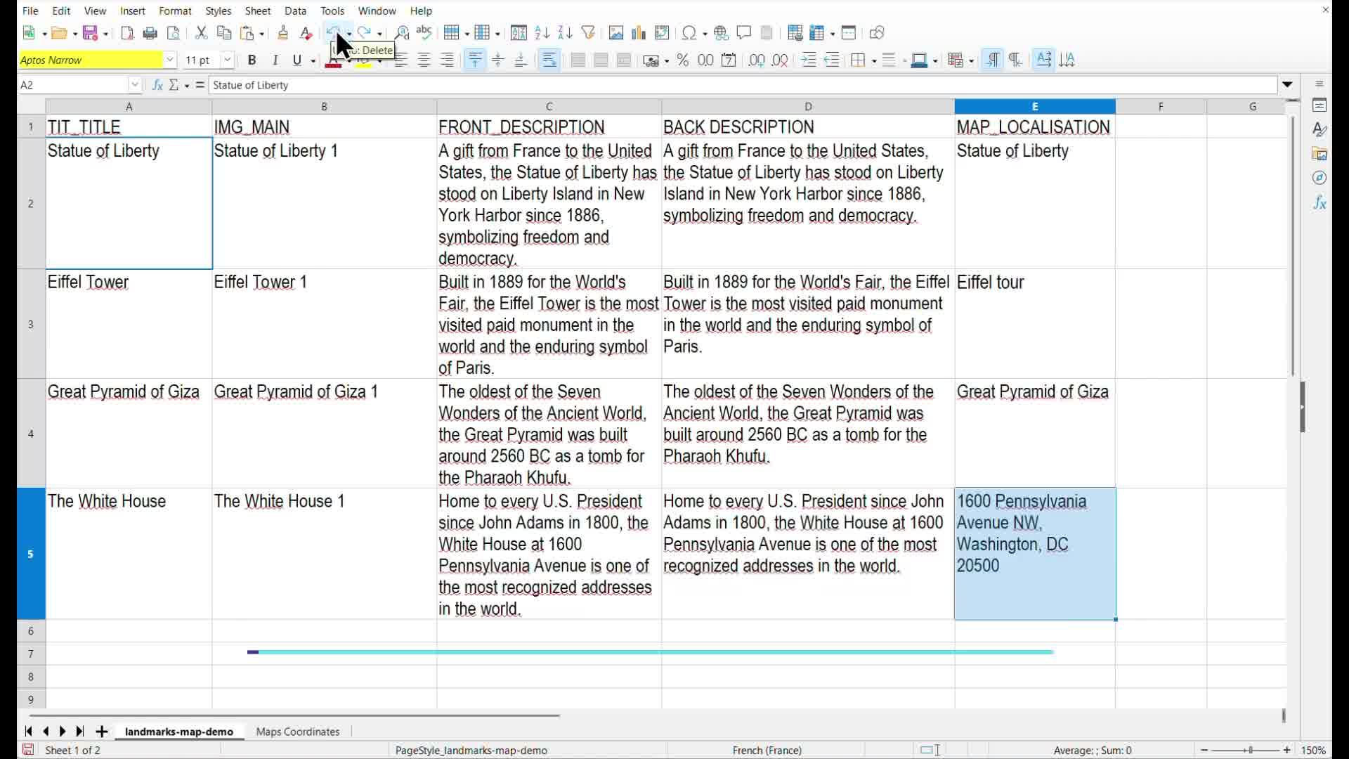Click the Add Decimal Place icon
This screenshot has height=759, width=1349.
point(757,60)
